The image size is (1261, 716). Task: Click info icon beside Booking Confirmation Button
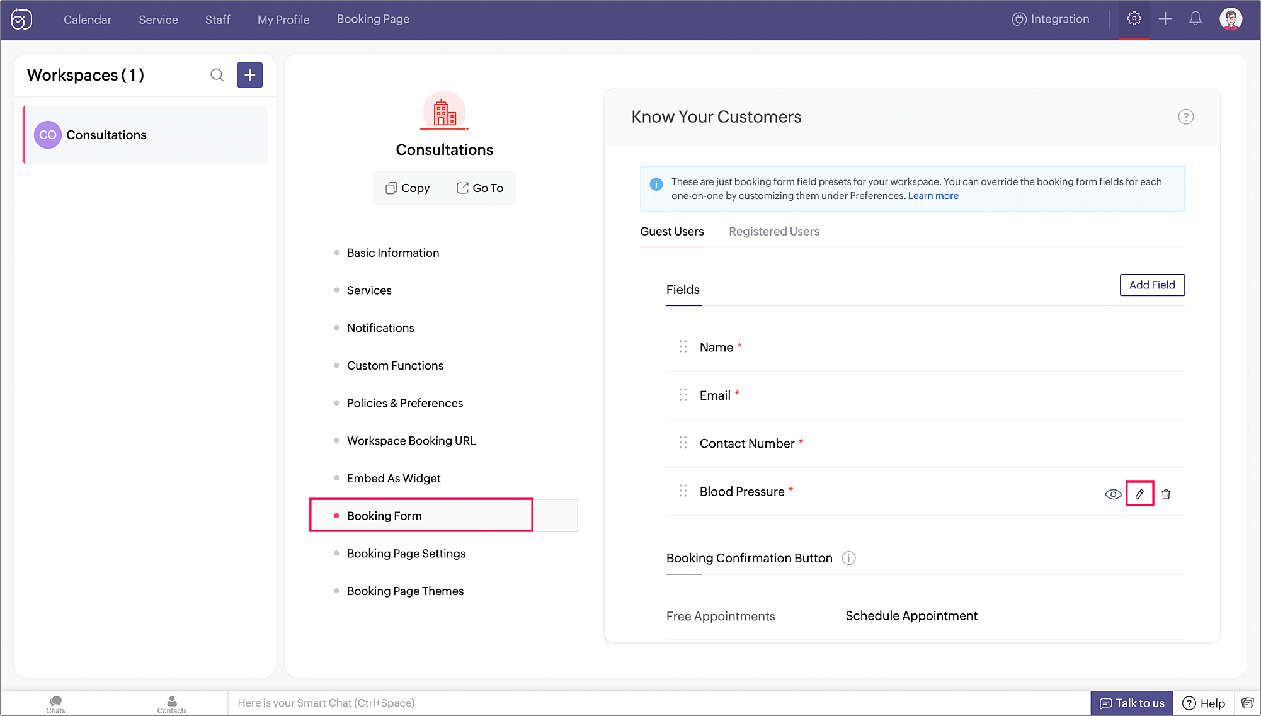point(848,559)
